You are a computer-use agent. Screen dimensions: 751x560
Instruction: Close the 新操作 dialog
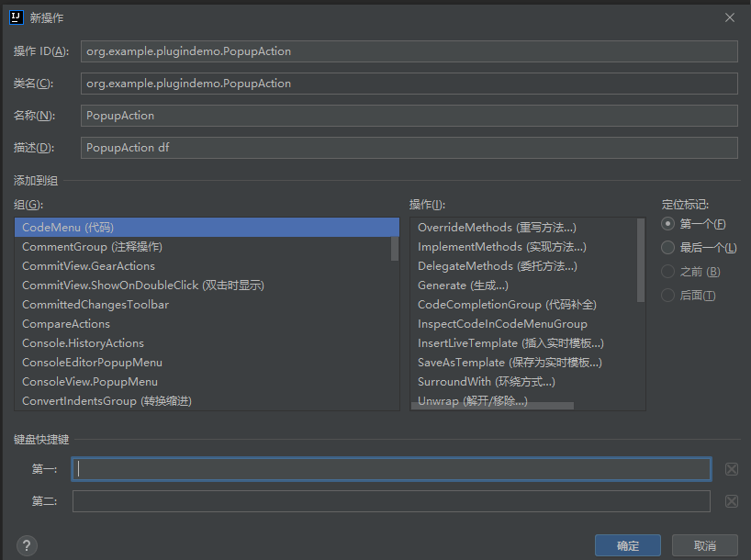730,17
